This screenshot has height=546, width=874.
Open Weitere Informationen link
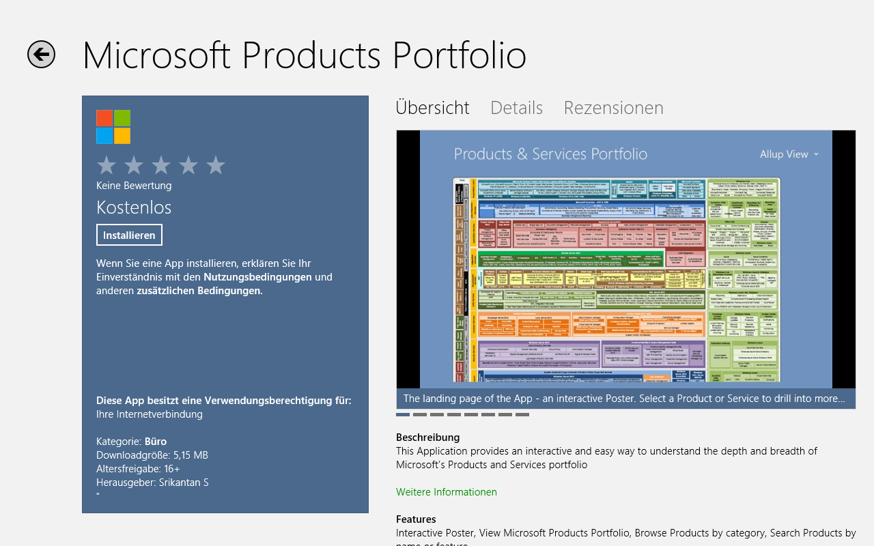pos(447,492)
